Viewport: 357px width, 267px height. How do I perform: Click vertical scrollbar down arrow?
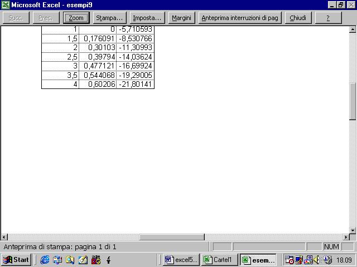[353, 230]
